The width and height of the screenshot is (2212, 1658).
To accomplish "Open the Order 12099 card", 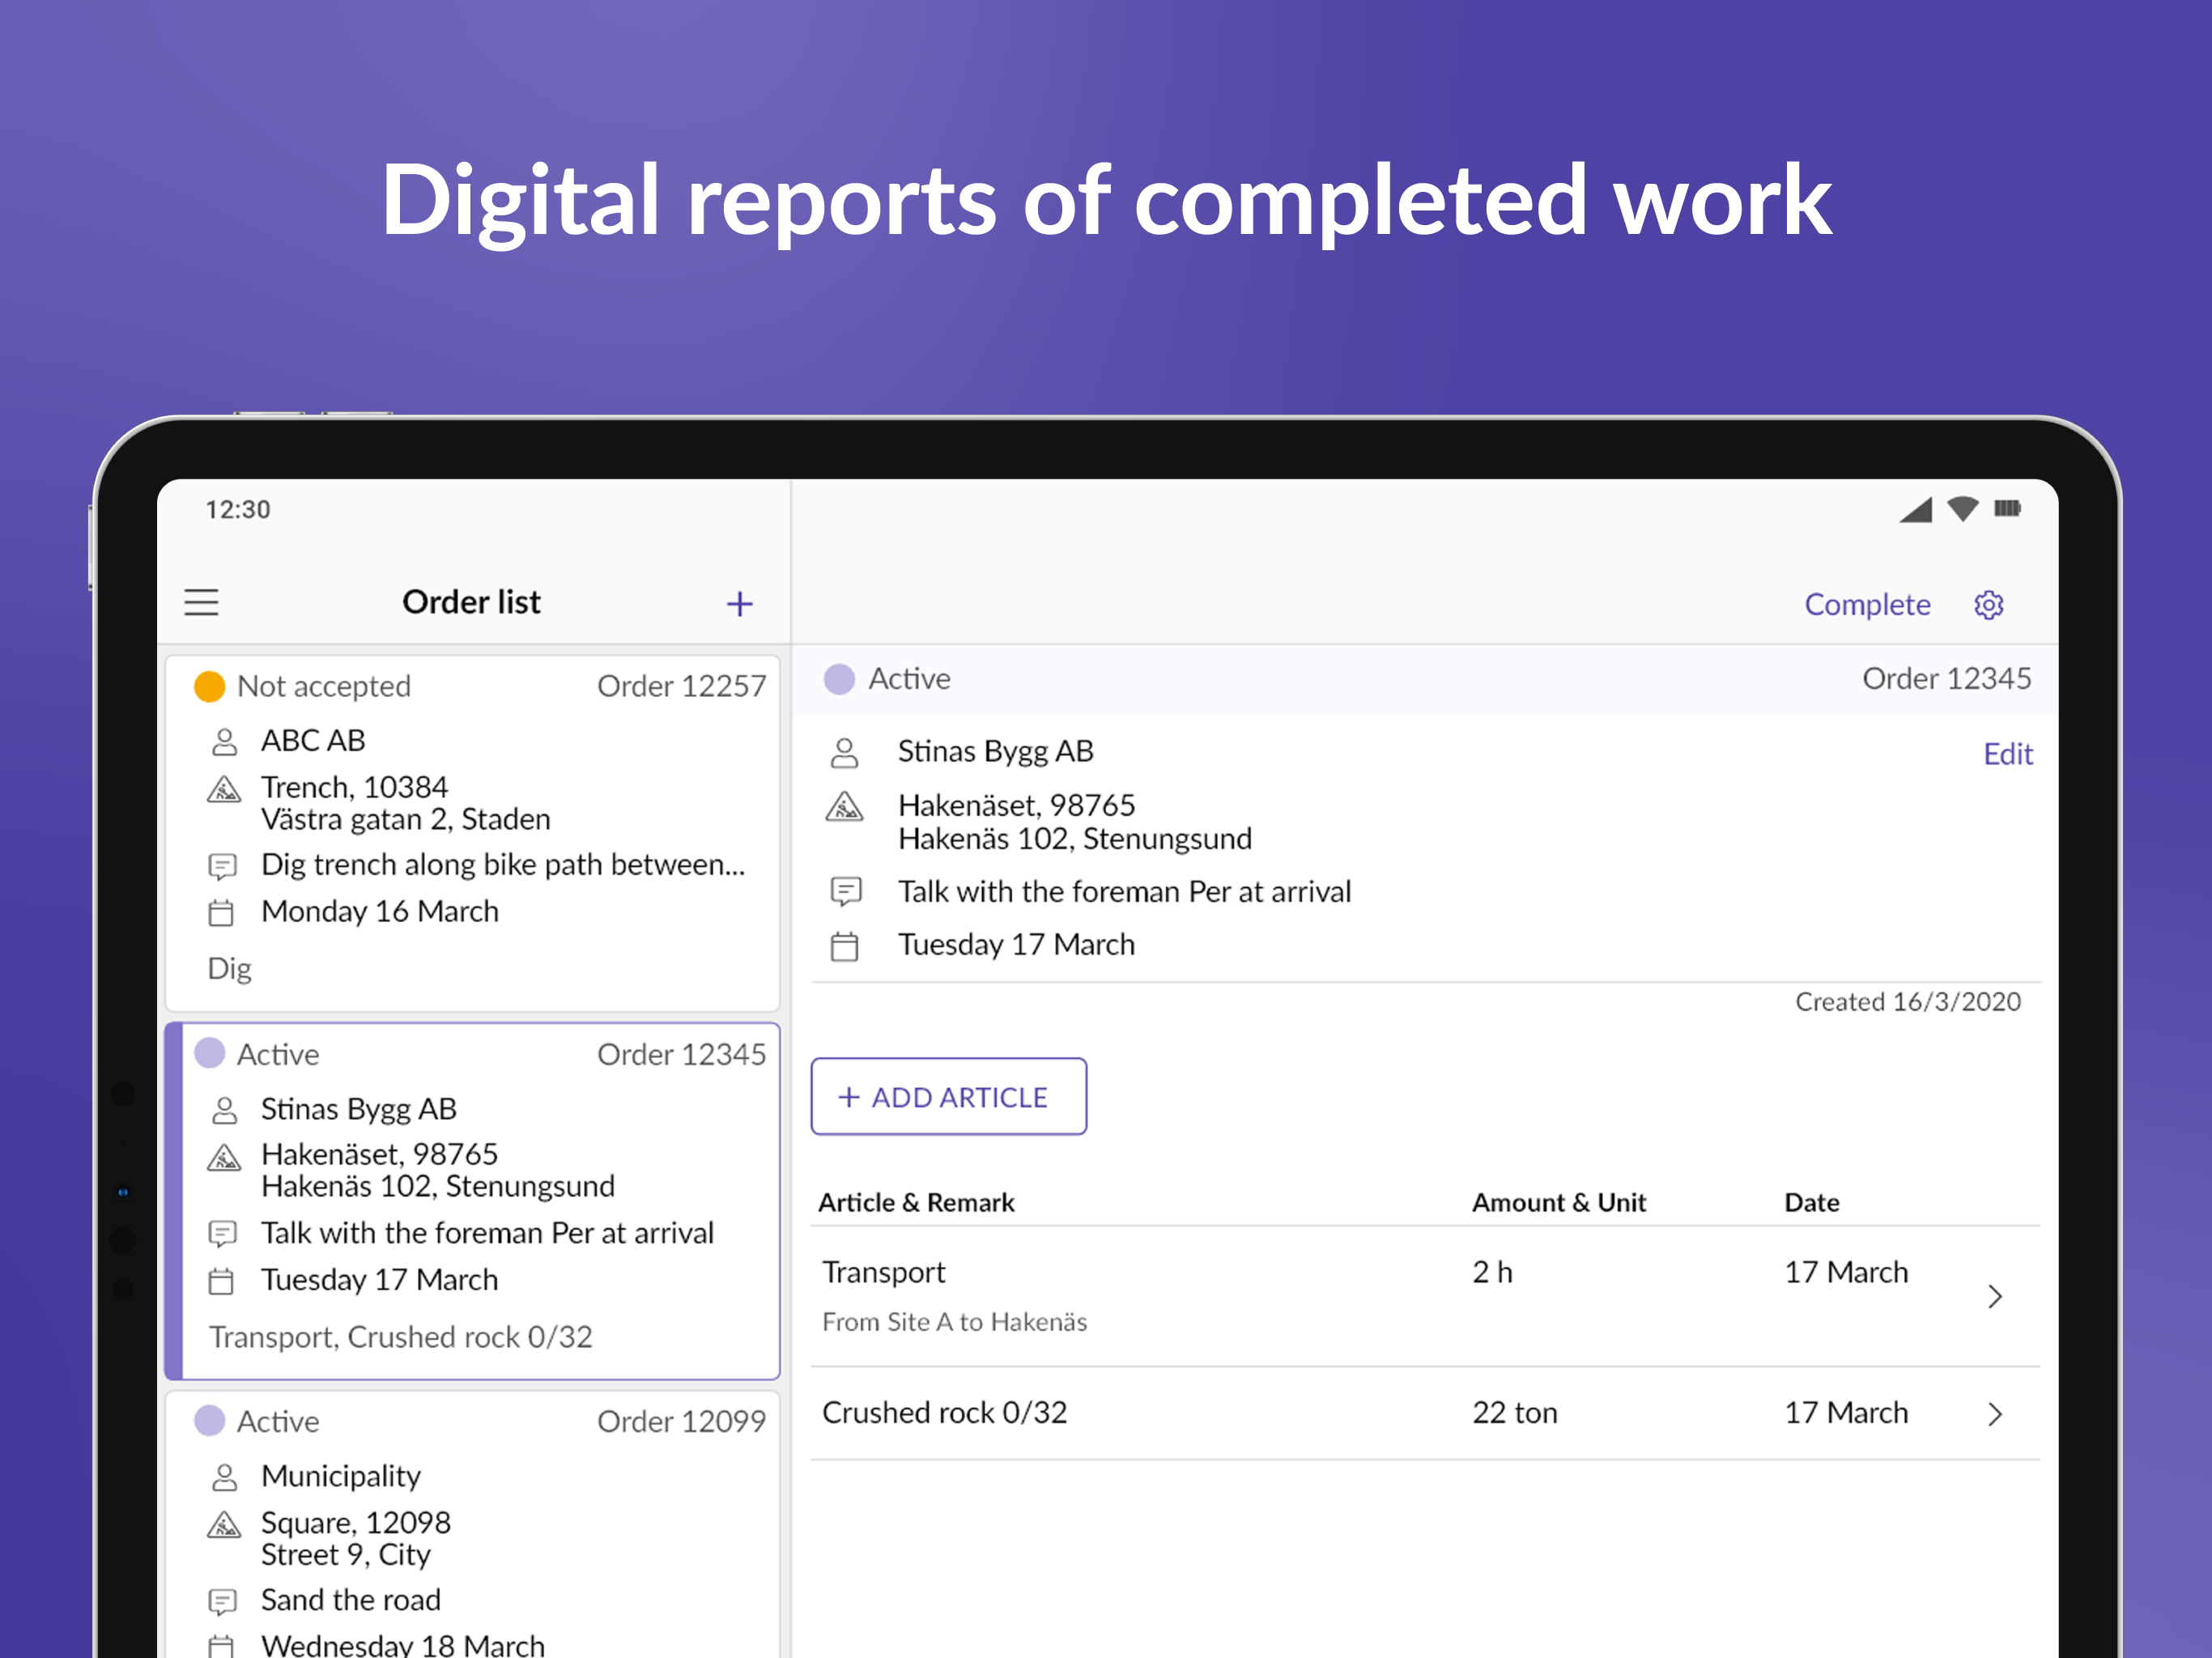I will pyautogui.click(x=472, y=1524).
